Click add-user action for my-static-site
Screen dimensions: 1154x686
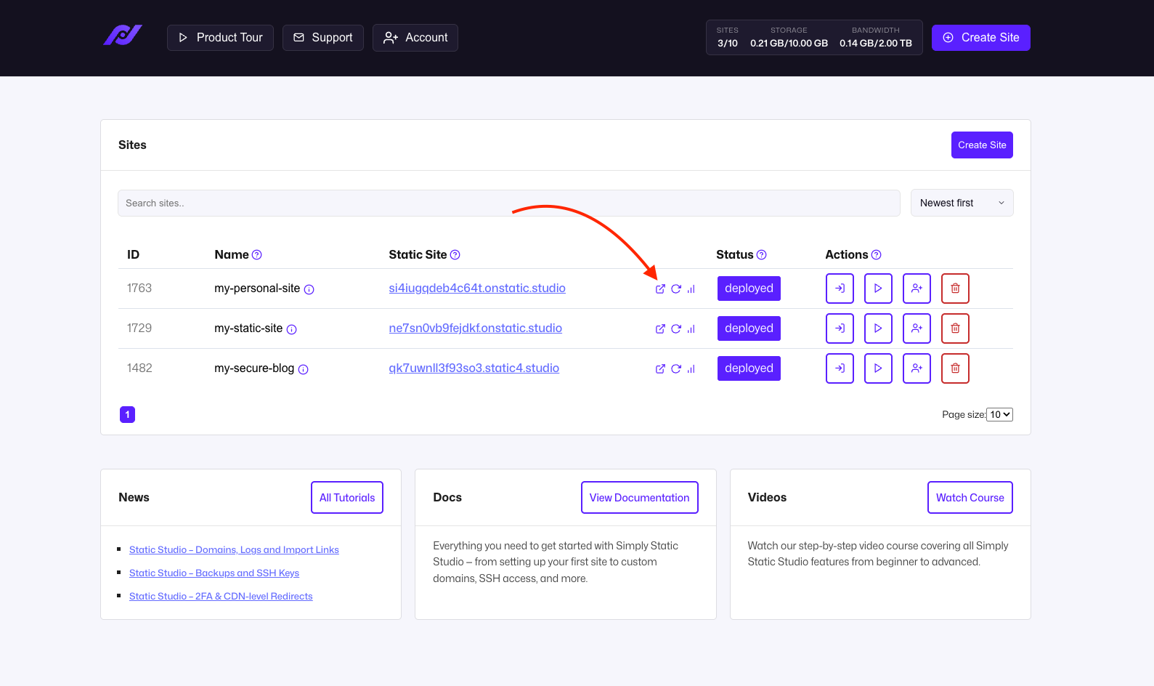coord(917,328)
